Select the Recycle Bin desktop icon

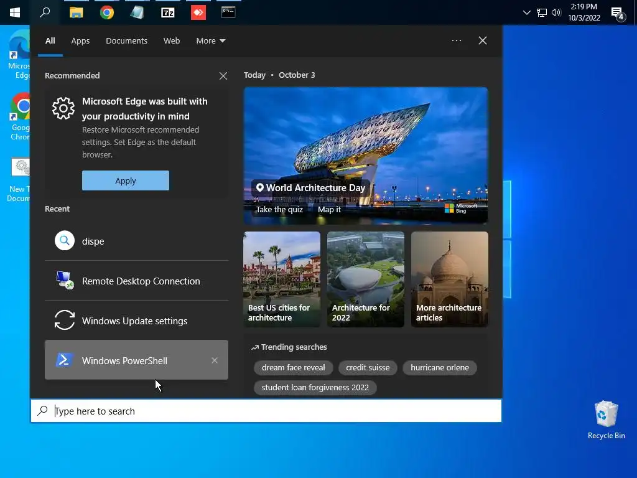coord(606,419)
